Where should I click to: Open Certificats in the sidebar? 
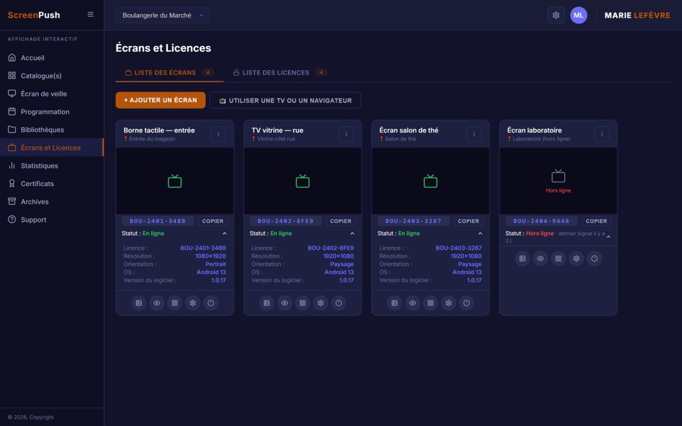[52, 184]
